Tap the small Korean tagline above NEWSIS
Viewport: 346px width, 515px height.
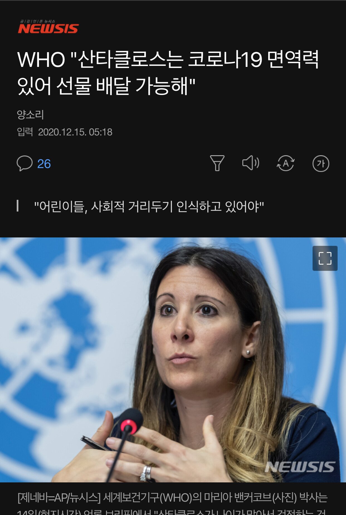pos(38,21)
